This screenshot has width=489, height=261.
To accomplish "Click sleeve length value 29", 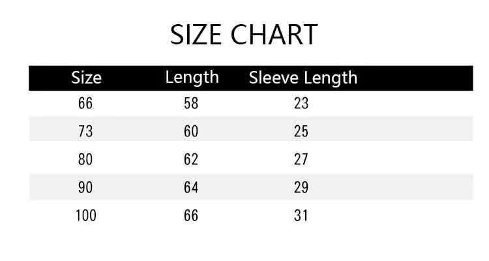I will coord(301,187).
